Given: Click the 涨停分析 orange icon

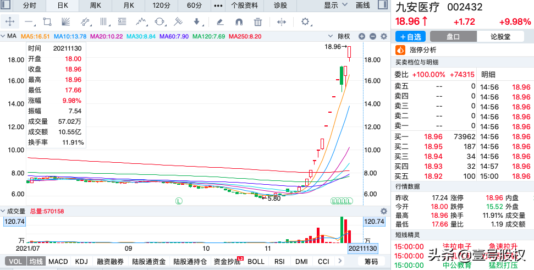Looking at the screenshot, I should tap(400, 50).
